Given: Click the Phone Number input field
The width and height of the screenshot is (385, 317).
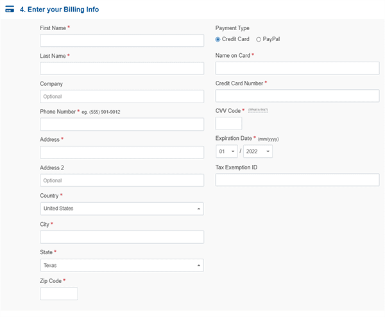Looking at the screenshot, I should coord(122,124).
